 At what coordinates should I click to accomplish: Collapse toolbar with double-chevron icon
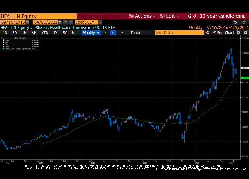click(x=208, y=33)
